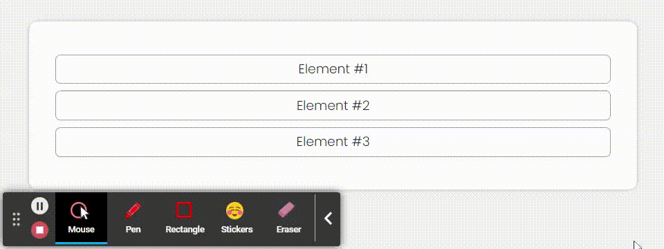Grab the dotted toolbar drag handle
Viewport: 664px width, 249px height.
point(16,219)
